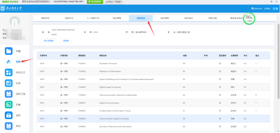The image size is (280, 133).
Task: Click the year 2019 cell
Action: [x=42, y=119]
